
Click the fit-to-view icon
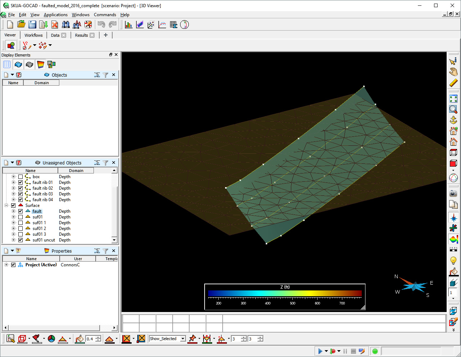click(x=453, y=99)
